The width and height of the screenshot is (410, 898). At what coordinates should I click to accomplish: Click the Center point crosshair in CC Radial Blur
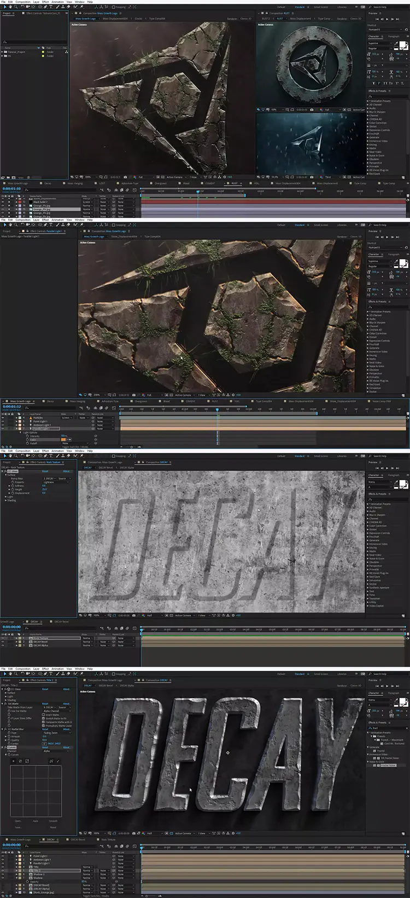tap(45, 744)
